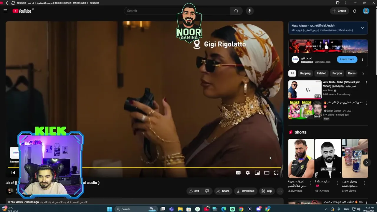The width and height of the screenshot is (377, 212).
Task: Switch the ENG input language
Action: pyautogui.click(x=346, y=209)
